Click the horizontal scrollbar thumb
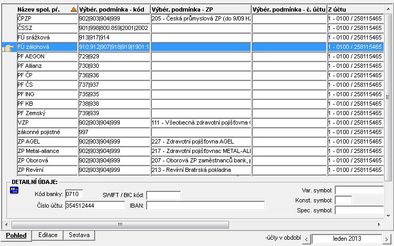 (120, 224)
